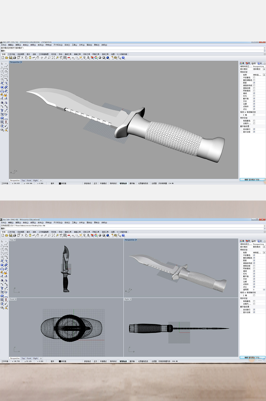Click 透明度 value field in lower display panel
266x401 pixels.
(x=258, y=289)
